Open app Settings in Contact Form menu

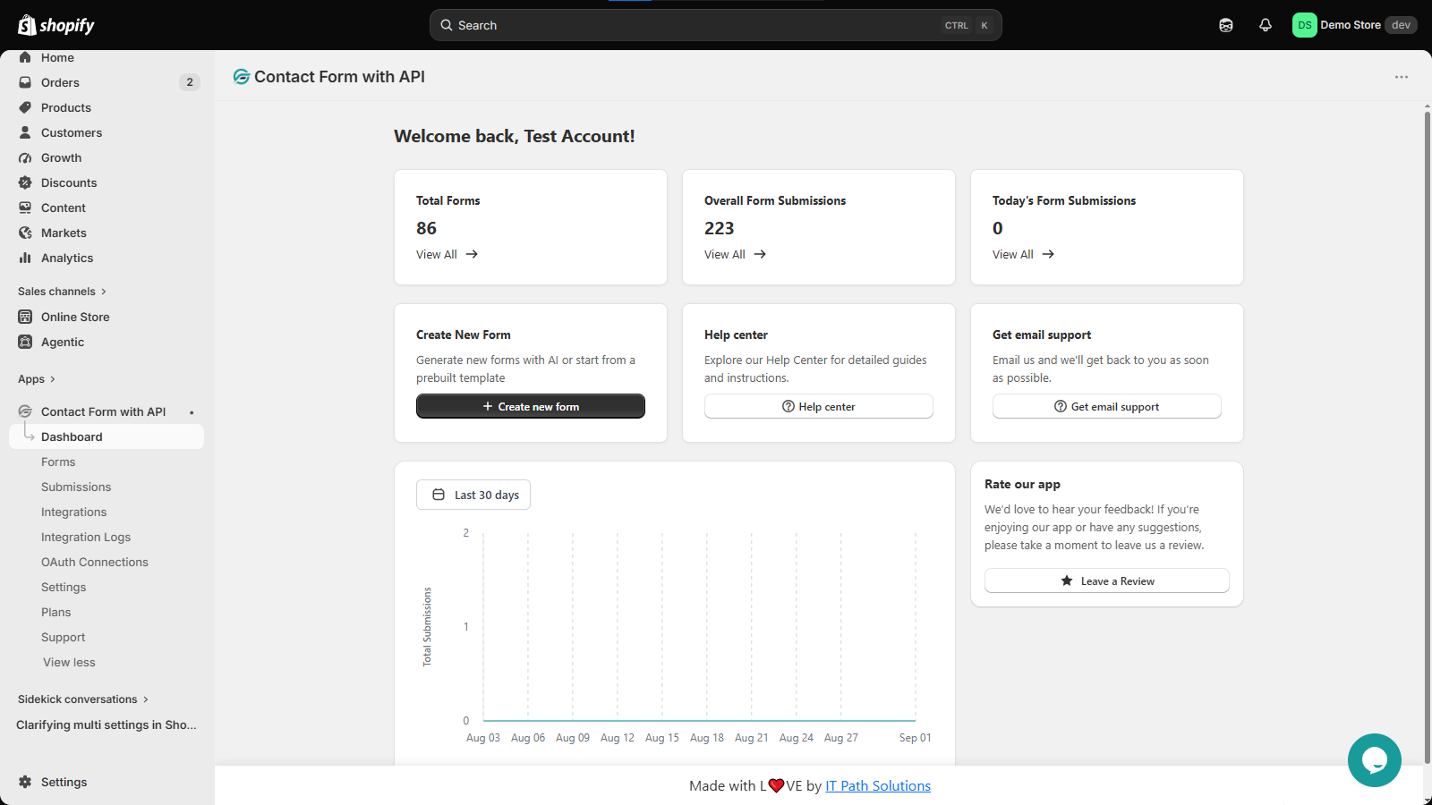point(64,588)
